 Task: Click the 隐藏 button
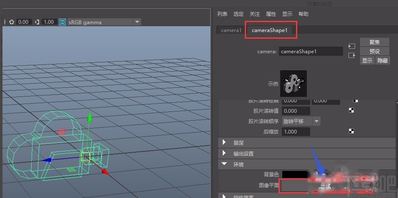(x=382, y=60)
